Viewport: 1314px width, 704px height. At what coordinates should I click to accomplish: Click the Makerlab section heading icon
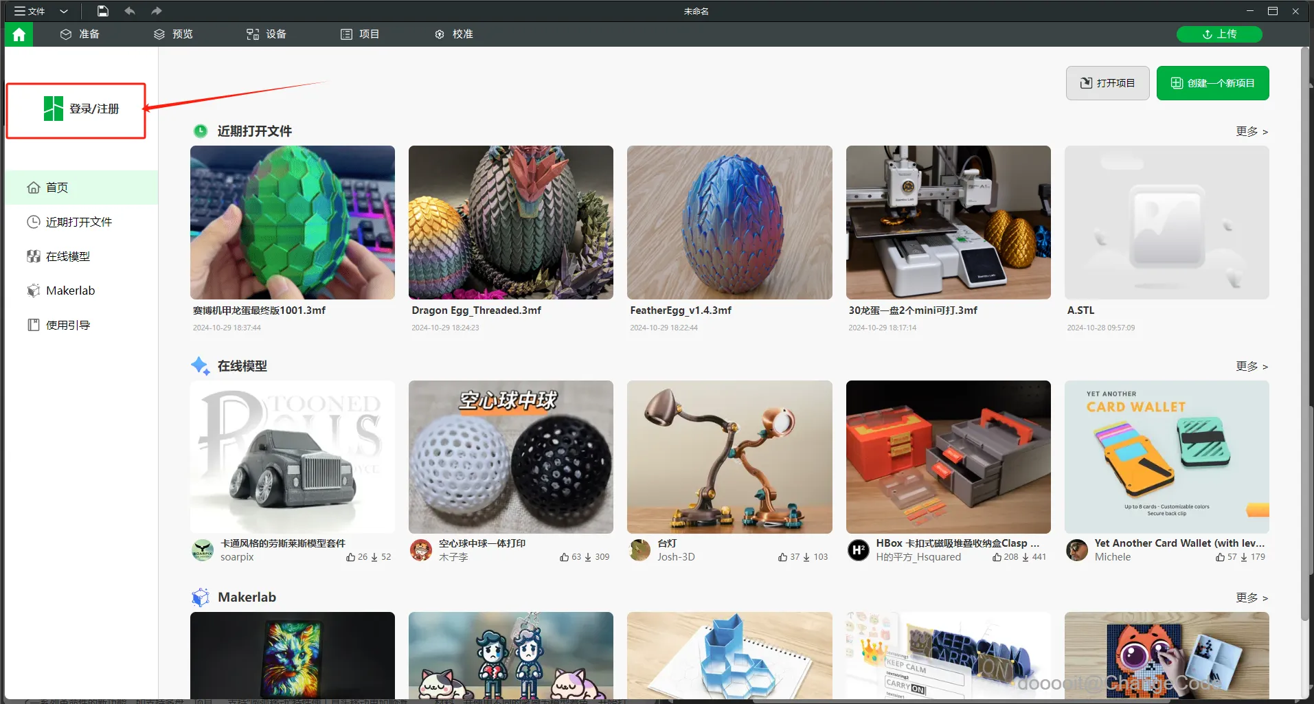pyautogui.click(x=201, y=598)
